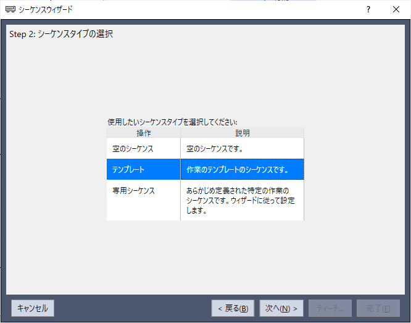411x323 pixels.
Task: Click the 完了(F) button
Action: [378, 308]
